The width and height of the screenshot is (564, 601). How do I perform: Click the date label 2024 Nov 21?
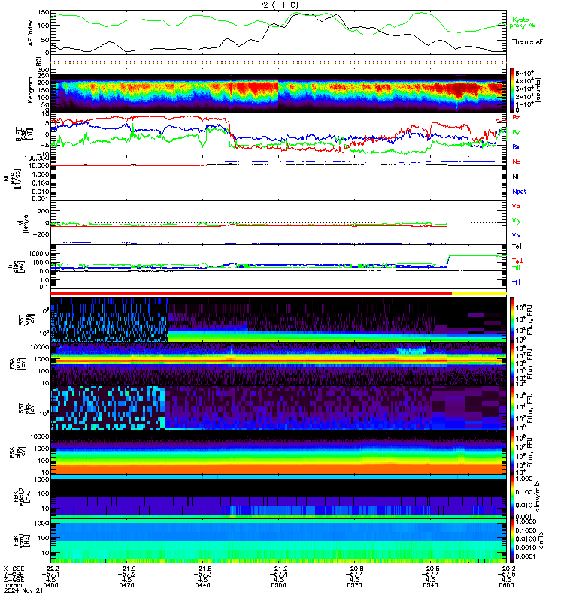coord(23,590)
